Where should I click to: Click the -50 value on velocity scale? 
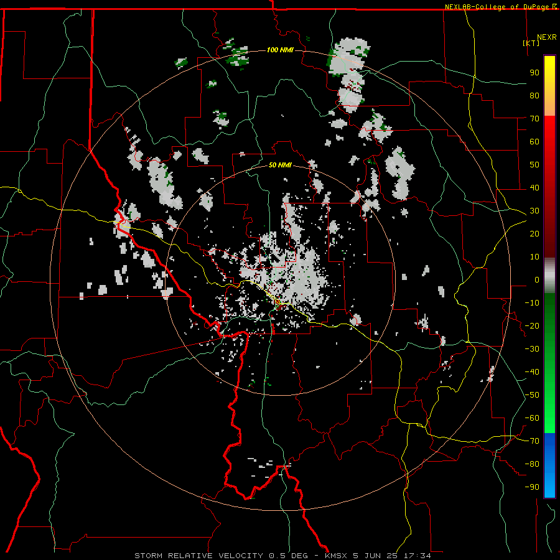tap(532, 395)
